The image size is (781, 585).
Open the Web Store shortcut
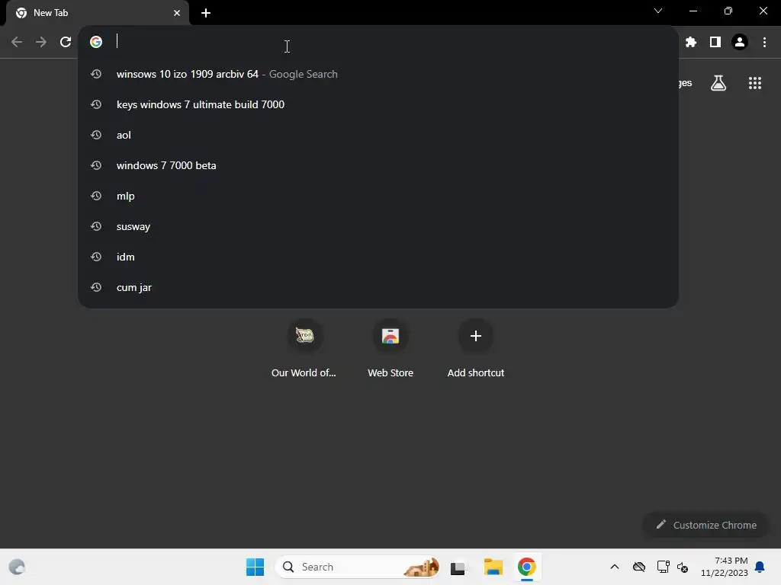[x=390, y=349]
